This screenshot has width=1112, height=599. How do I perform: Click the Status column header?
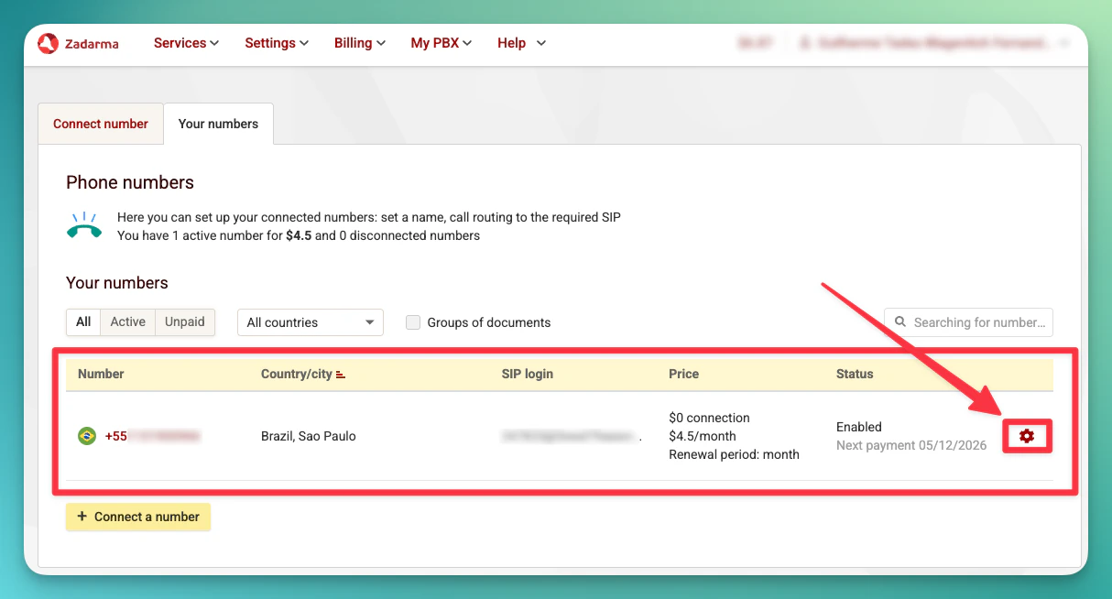pyautogui.click(x=855, y=374)
